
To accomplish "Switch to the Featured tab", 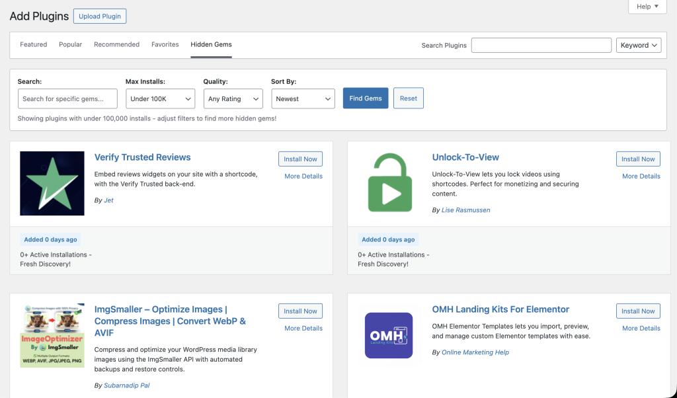I will 33,44.
